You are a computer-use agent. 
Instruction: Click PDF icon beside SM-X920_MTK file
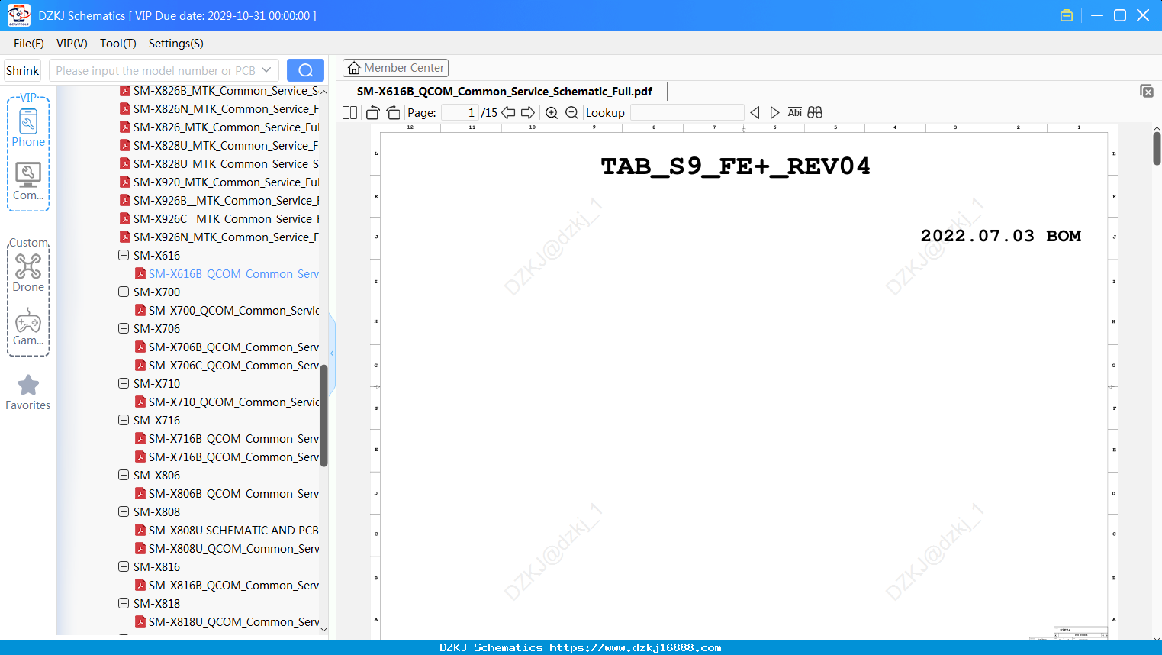[x=125, y=182]
